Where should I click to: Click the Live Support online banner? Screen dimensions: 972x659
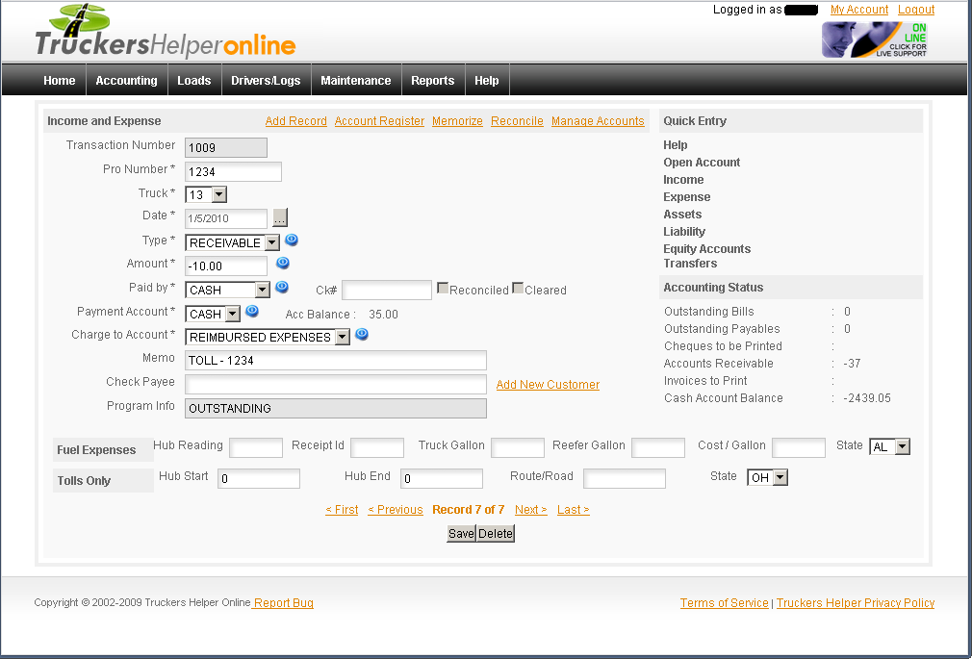(x=875, y=39)
